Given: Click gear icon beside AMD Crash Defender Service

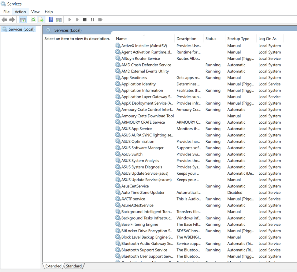Looking at the screenshot, I should pyautogui.click(x=118, y=65).
